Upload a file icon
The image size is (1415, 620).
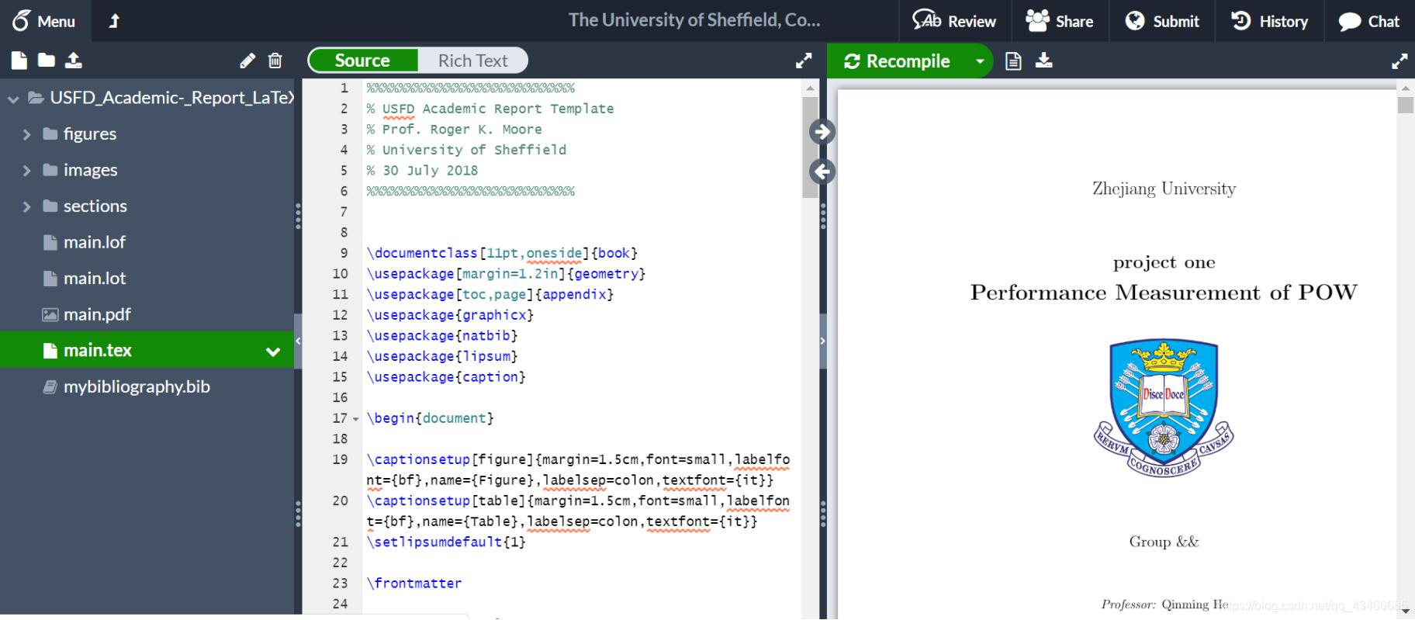point(74,61)
